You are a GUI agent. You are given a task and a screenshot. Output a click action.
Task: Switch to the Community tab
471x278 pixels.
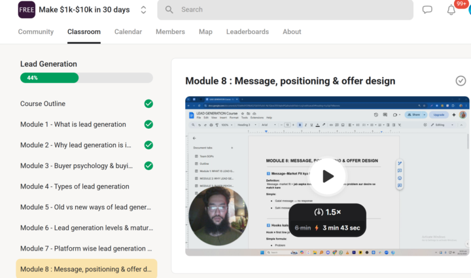[x=36, y=32]
